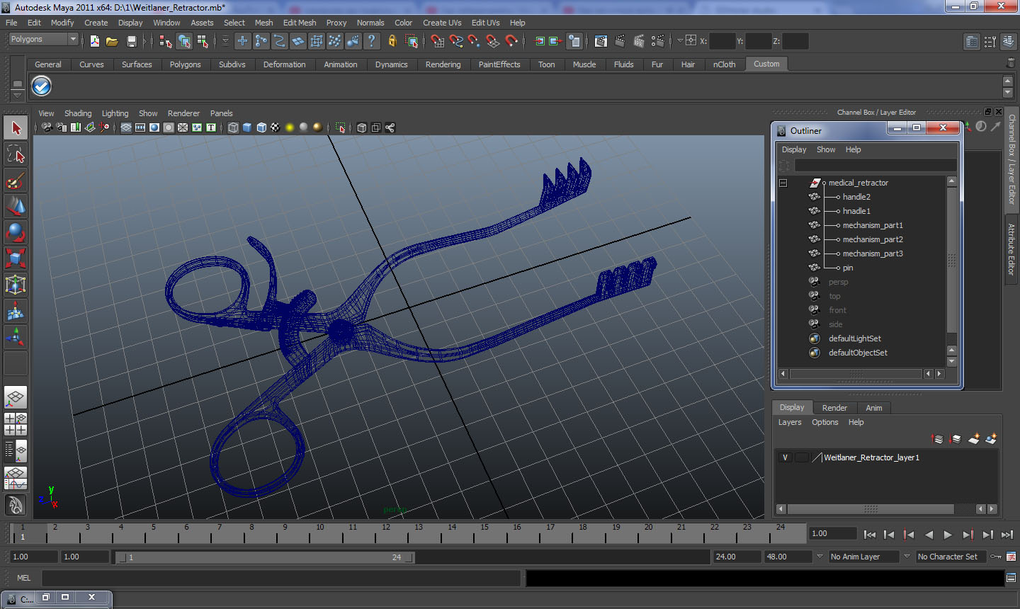
Task: Click the Shelf trash can icon
Action: click(1010, 63)
